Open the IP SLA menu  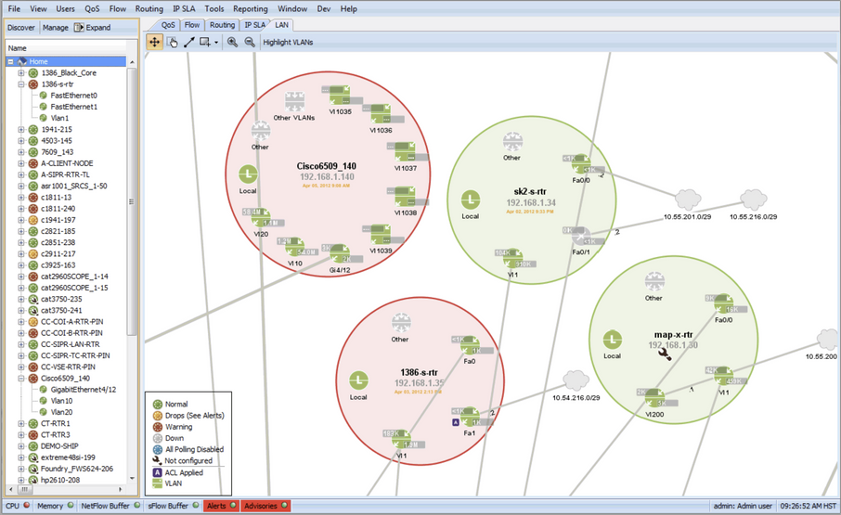pos(184,8)
